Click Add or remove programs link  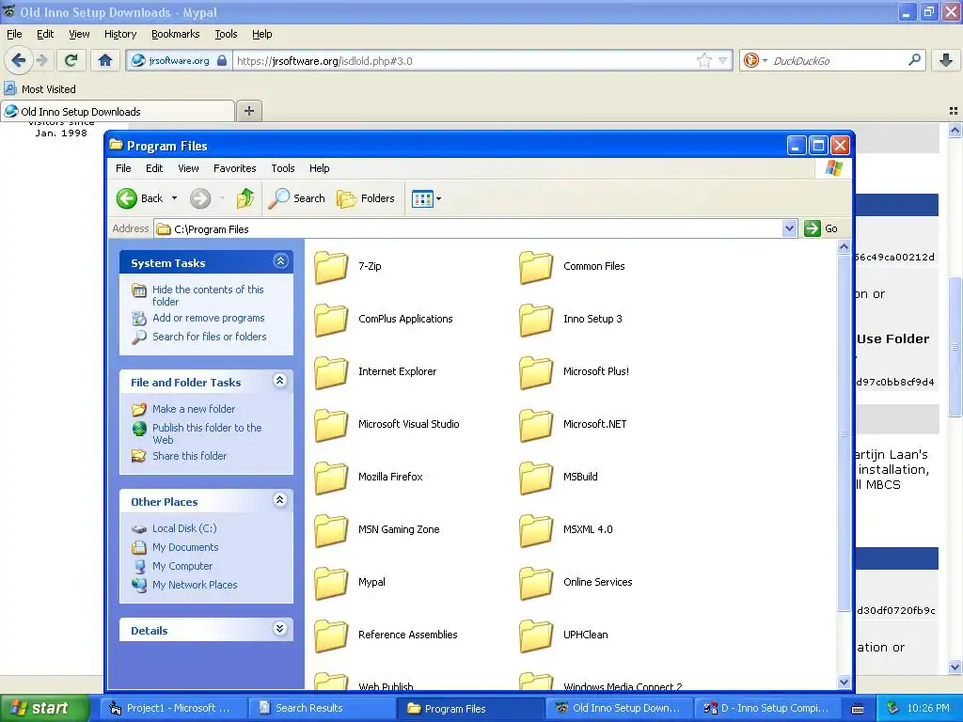208,318
